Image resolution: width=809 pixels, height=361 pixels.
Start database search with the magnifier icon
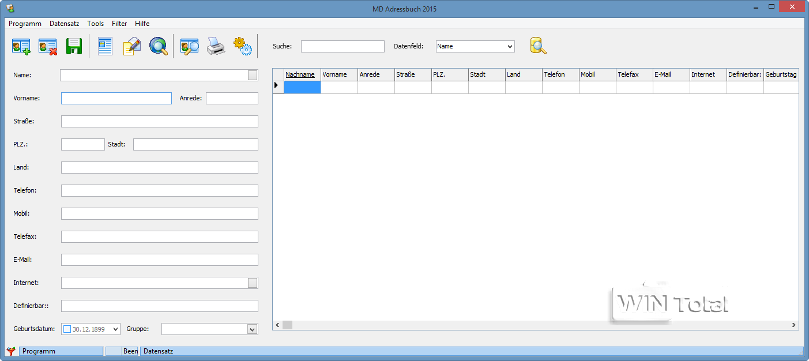(538, 46)
